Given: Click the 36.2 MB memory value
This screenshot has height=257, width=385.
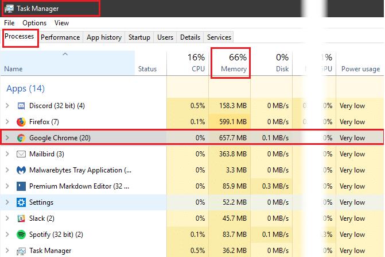Looking at the screenshot, I should (235, 251).
